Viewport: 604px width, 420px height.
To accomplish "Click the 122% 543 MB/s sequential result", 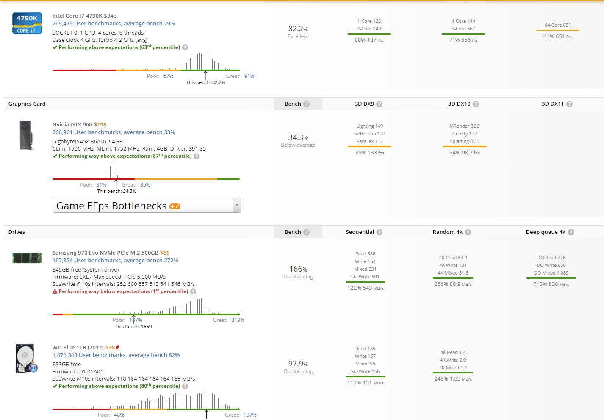I will 365,288.
